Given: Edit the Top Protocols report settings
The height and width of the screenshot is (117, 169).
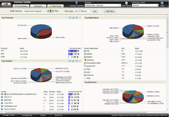Looking at the screenshot, I should pos(70,18).
